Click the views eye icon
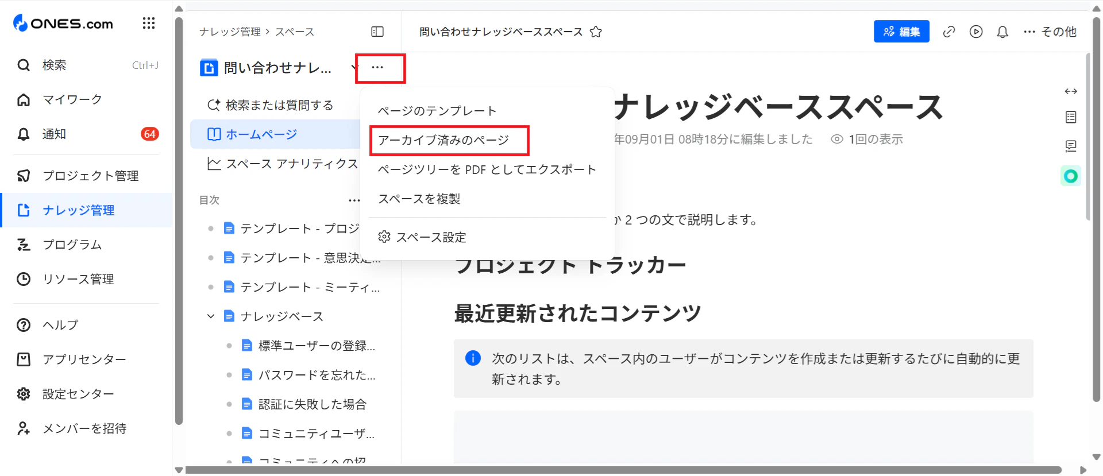Viewport: 1103px width, 476px height. coord(837,139)
